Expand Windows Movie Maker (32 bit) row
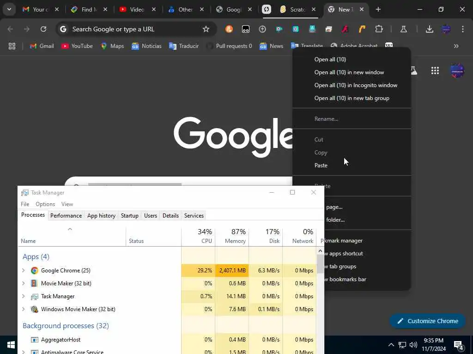This screenshot has height=354, width=473. pos(24,309)
